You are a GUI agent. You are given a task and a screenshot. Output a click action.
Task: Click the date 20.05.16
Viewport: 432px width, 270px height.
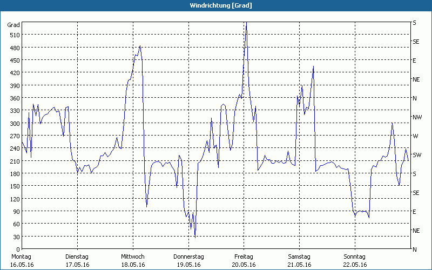(x=244, y=265)
